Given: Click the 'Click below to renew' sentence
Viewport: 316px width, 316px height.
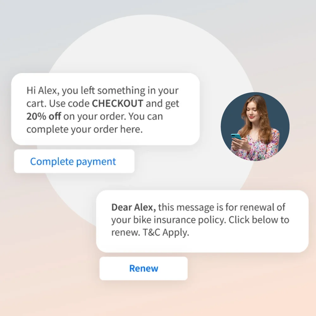Looking at the screenshot, I should tap(200, 226).
